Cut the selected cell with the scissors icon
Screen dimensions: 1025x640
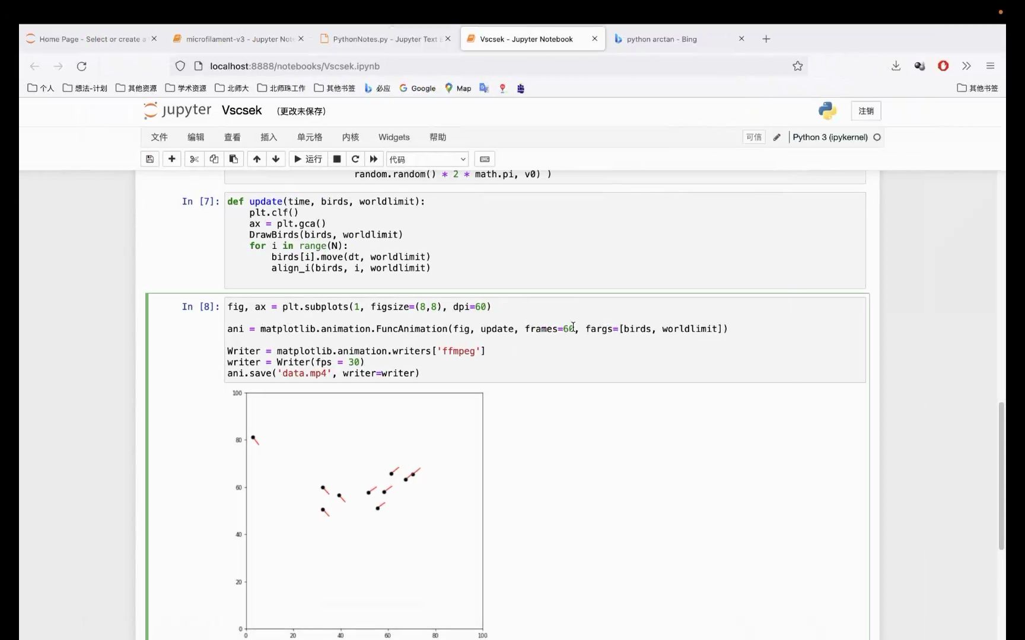[x=194, y=159]
